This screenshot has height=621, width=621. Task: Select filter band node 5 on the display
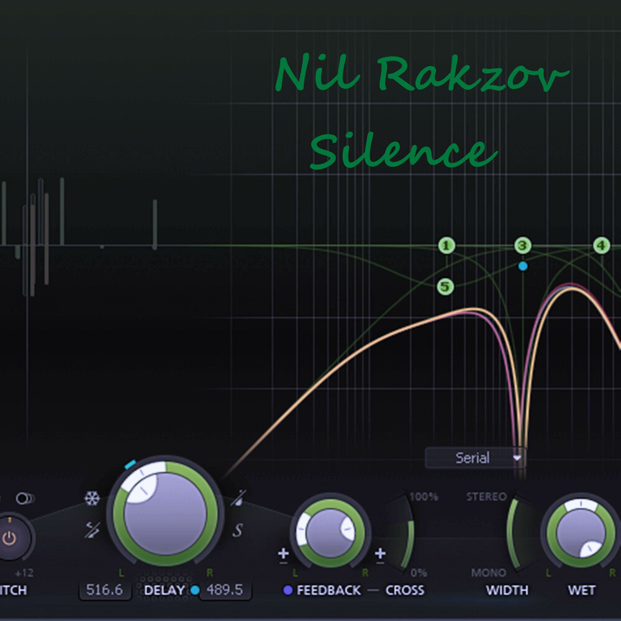pos(445,286)
